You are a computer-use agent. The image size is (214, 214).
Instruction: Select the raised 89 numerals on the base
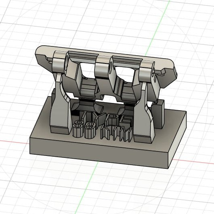(x=84, y=129)
